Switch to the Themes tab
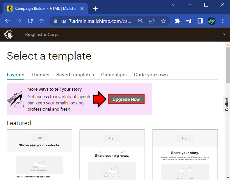 [x=40, y=75]
